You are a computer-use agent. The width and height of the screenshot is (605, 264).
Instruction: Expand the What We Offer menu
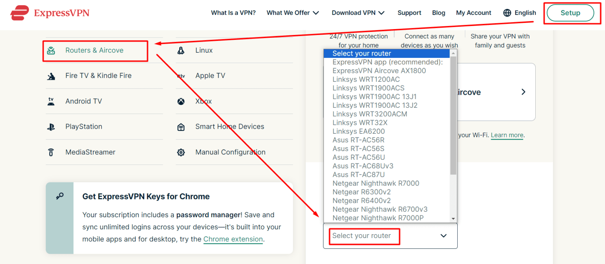point(293,13)
